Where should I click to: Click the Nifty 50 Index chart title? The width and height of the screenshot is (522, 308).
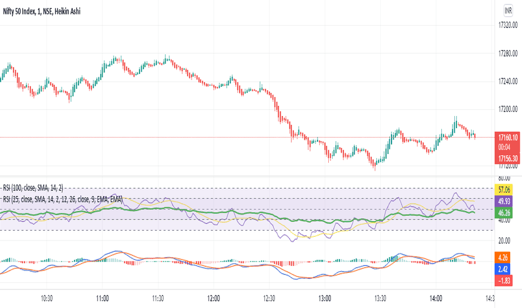tap(41, 11)
